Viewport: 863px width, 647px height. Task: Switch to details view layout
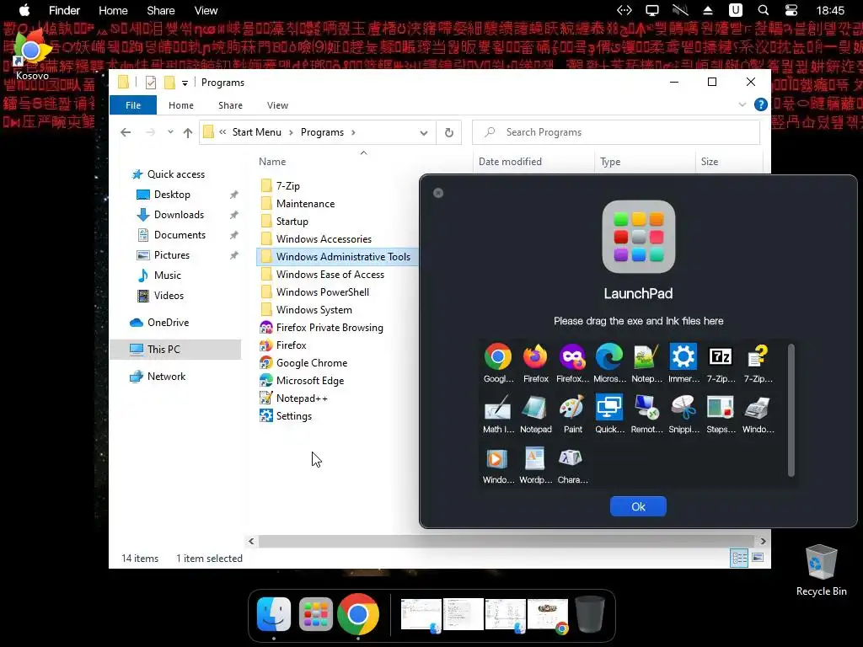click(x=739, y=559)
